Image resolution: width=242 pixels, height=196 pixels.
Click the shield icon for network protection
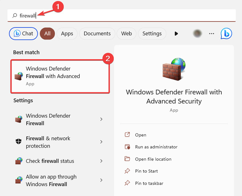[19, 141]
